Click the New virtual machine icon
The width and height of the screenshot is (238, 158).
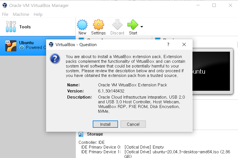82,25
